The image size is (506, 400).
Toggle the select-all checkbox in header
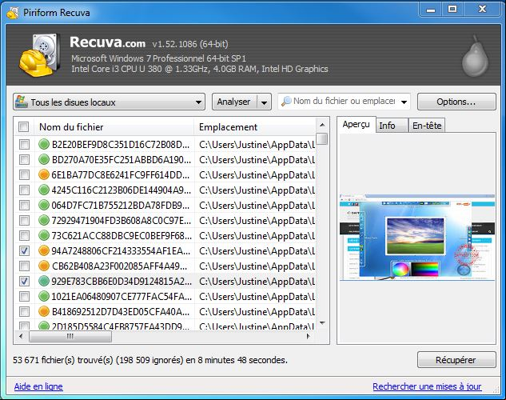(23, 127)
